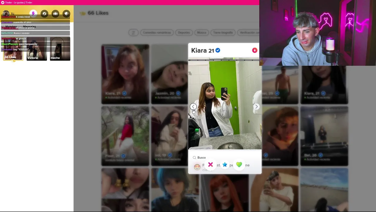Open the 66 Likes tile in sidebar
Viewport: 376px width, 212px height.
tap(13, 49)
